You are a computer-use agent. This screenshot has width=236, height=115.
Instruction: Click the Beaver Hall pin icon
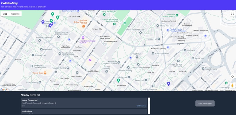[146, 80]
